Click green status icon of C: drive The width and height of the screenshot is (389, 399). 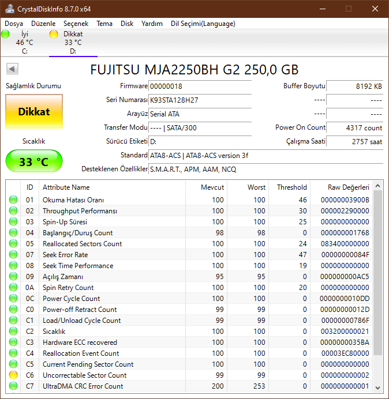click(5, 34)
